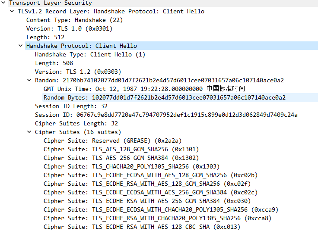318x231 pixels.
Task: Collapse the TLSv1.2 Record Layer node
Action: pyautogui.click(x=12, y=11)
